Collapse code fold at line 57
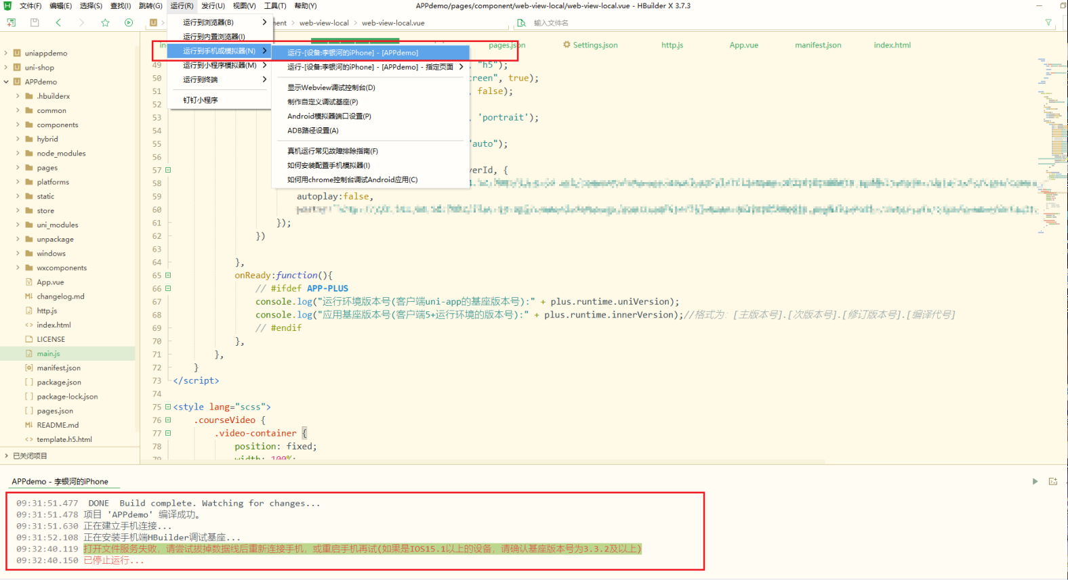Screen dimensions: 1068x580 pos(168,170)
